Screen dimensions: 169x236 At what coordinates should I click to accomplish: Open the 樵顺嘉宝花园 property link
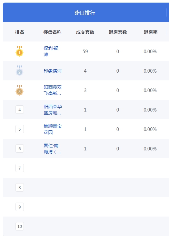pyautogui.click(x=53, y=129)
